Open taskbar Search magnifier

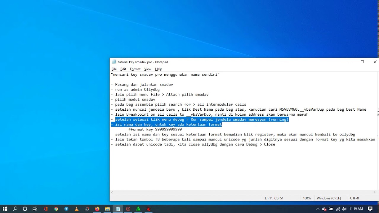point(15,209)
